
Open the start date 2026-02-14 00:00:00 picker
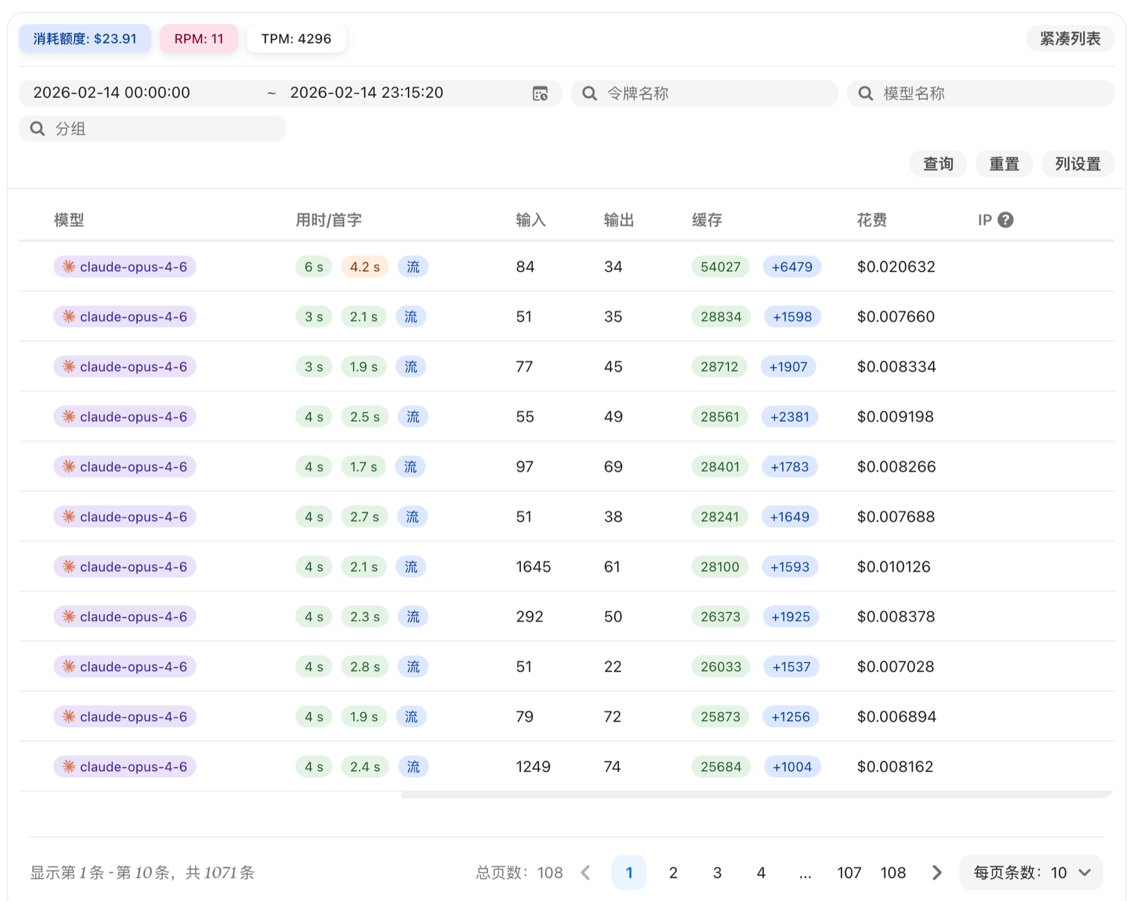tap(112, 93)
